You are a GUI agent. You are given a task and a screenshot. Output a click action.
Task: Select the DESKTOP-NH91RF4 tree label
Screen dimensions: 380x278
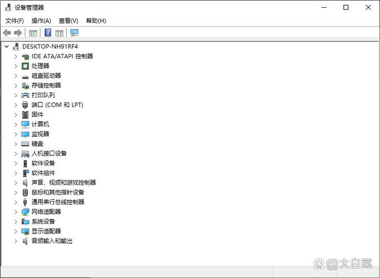(x=50, y=47)
